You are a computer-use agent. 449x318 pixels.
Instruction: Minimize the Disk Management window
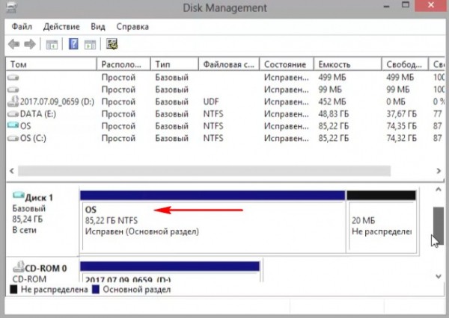pos(386,6)
